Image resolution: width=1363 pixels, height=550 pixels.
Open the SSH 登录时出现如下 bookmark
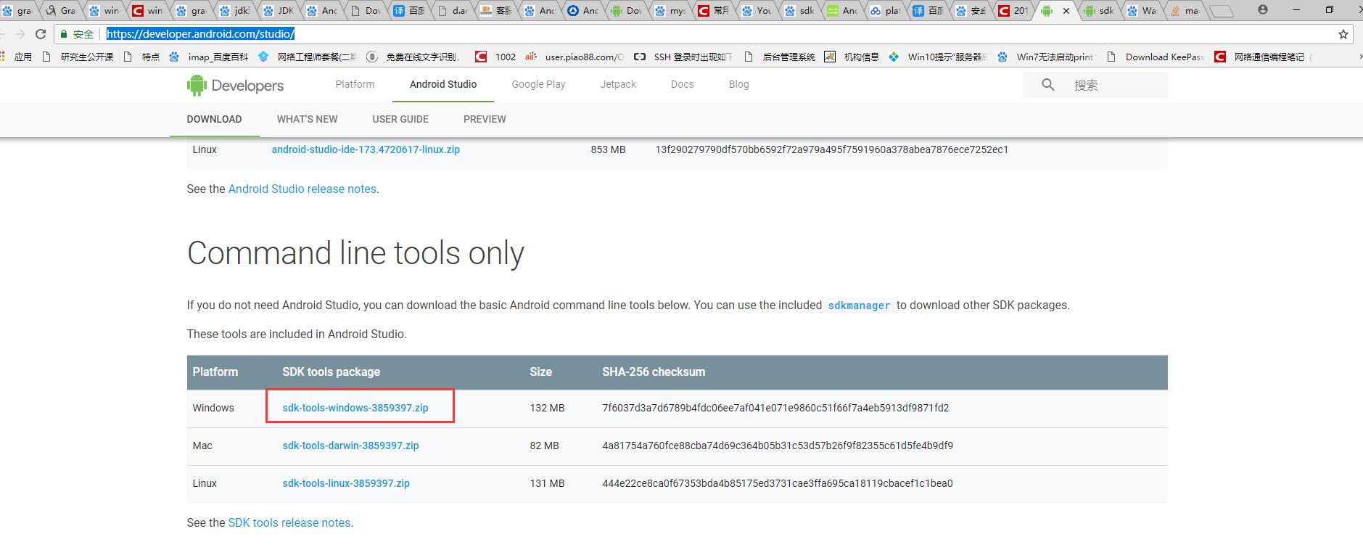pos(684,57)
